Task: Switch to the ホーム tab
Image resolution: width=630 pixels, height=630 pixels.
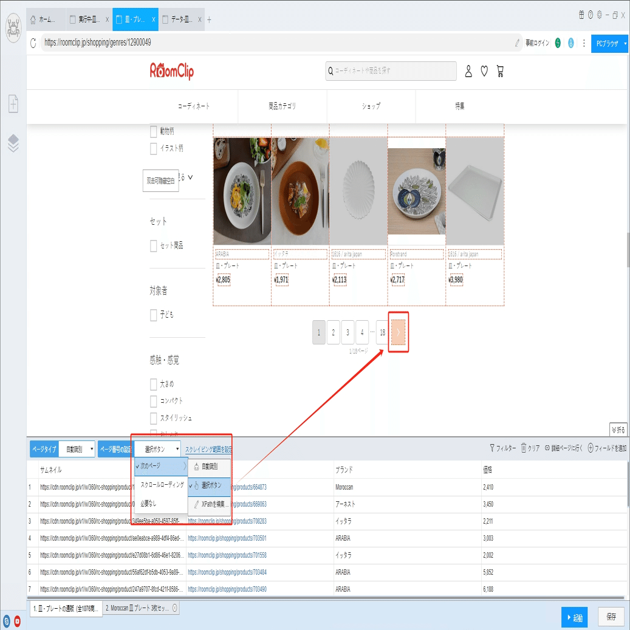Action: coord(46,19)
